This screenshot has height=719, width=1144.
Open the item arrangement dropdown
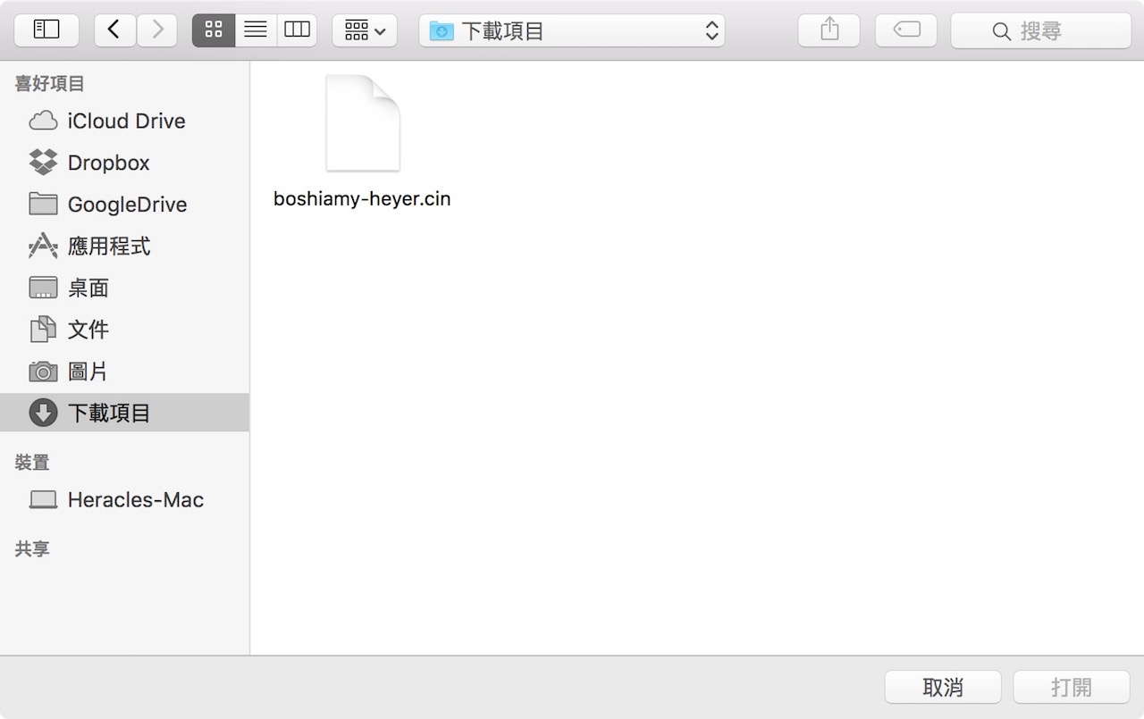365,29
